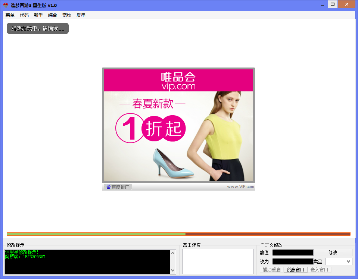Click the 阿辉QQ: 1523309397 text
The height and width of the screenshot is (279, 358).
pos(25,257)
